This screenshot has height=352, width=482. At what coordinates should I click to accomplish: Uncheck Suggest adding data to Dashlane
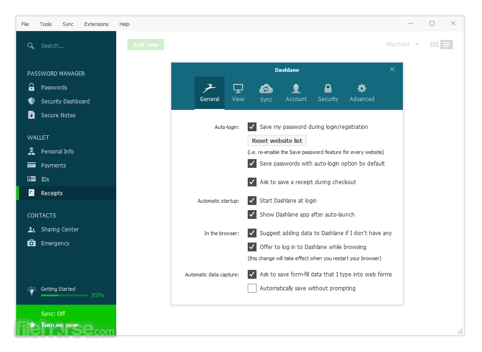coord(252,233)
